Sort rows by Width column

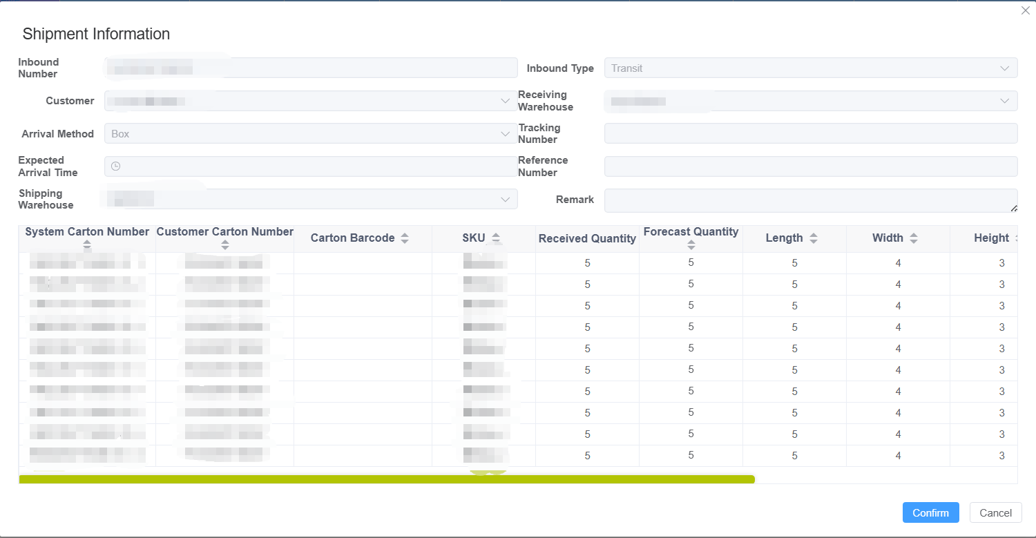[x=914, y=238]
